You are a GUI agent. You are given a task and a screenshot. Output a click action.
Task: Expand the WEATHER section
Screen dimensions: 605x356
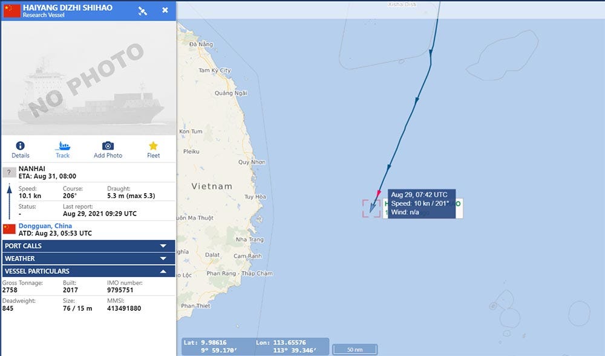coord(89,259)
